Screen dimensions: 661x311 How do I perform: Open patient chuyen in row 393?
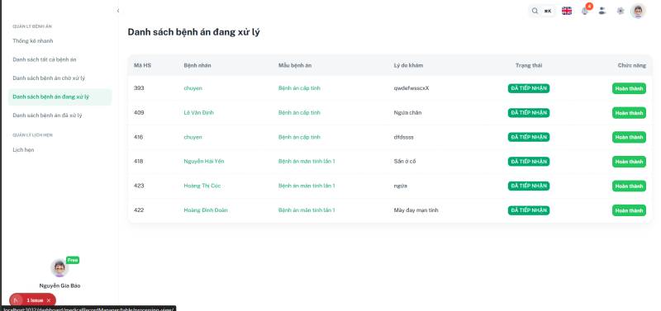pos(193,88)
